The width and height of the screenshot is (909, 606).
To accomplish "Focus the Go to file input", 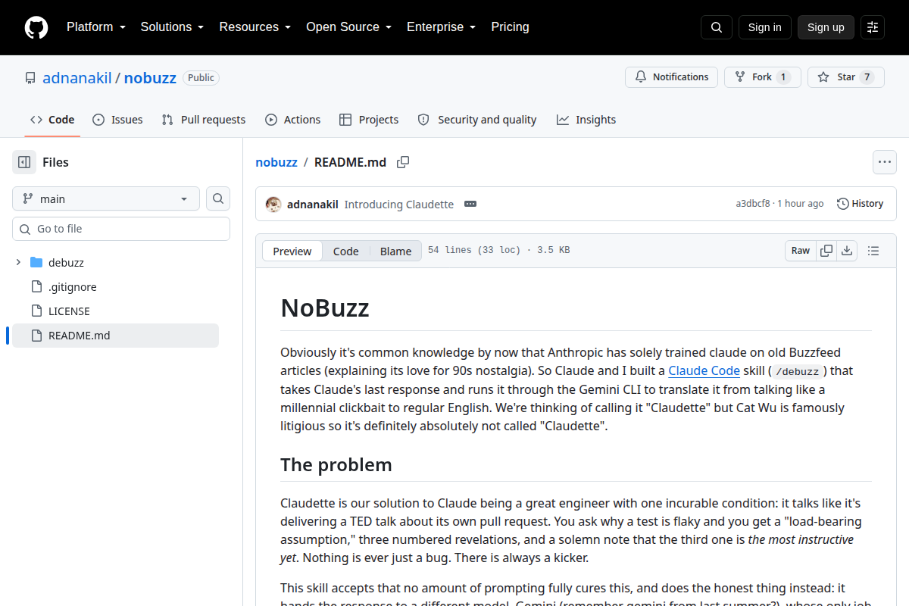I will (121, 229).
